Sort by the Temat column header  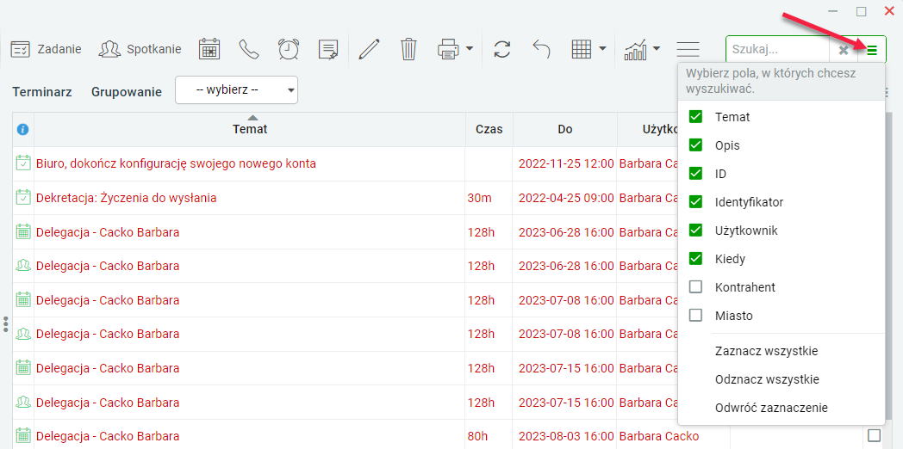(250, 129)
